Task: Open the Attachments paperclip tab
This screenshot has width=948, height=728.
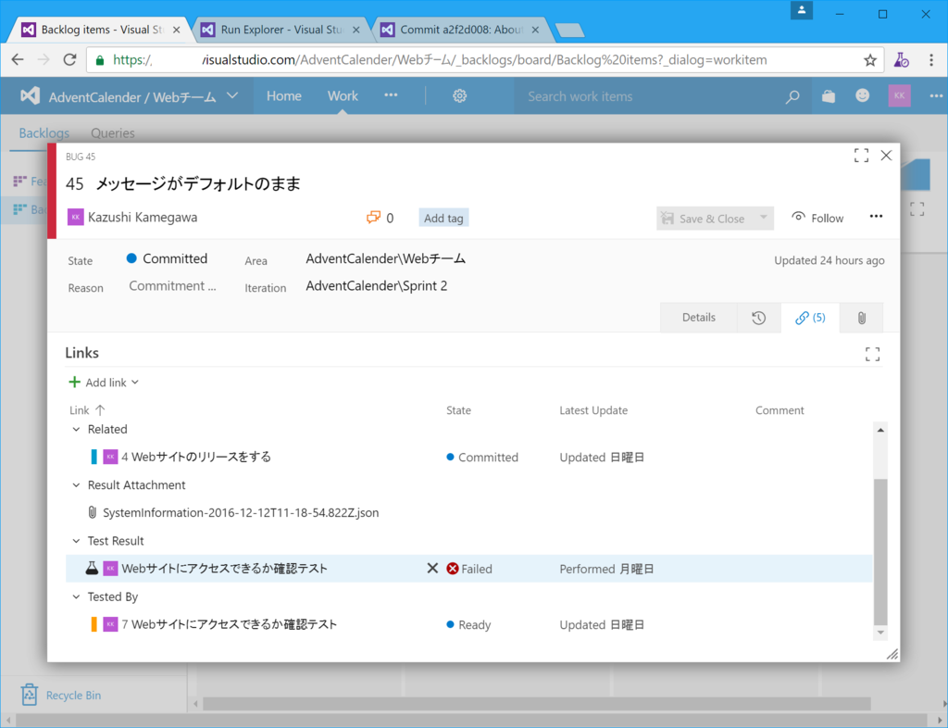Action: point(861,317)
